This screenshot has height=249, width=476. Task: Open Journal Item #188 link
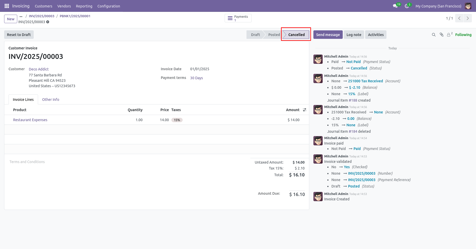[353, 100]
